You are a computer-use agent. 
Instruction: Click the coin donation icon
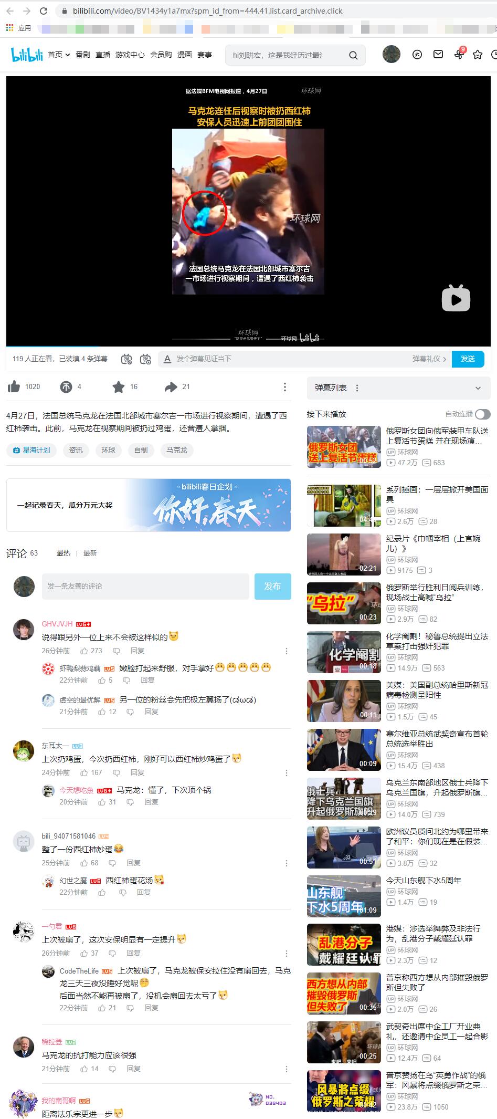tap(66, 387)
